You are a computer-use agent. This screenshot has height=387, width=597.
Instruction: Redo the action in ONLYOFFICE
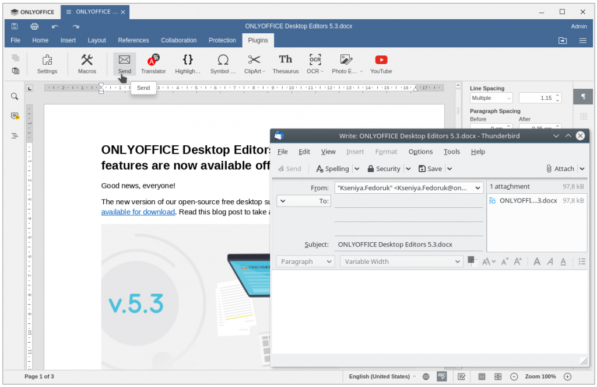coord(76,26)
